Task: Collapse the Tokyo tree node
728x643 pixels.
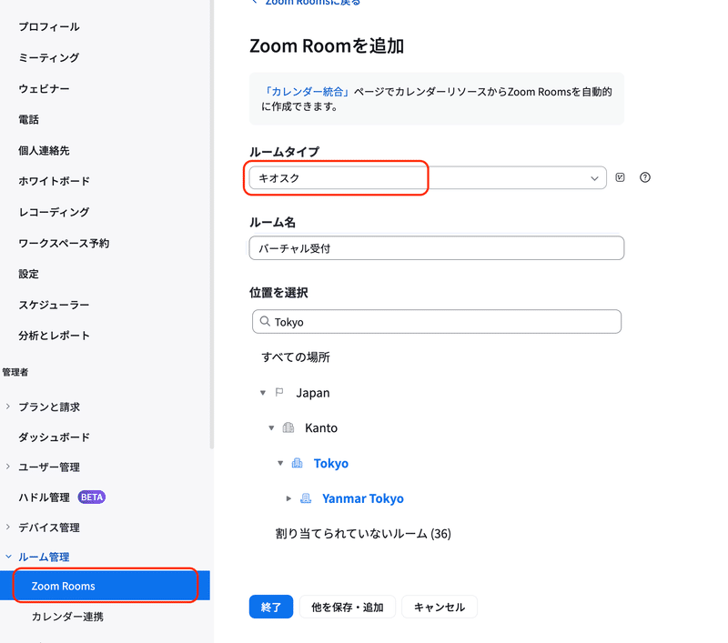Action: click(x=280, y=463)
